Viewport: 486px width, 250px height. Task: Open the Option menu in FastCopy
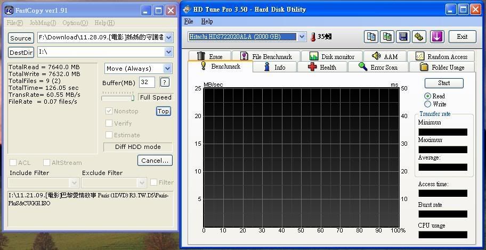tap(75, 23)
